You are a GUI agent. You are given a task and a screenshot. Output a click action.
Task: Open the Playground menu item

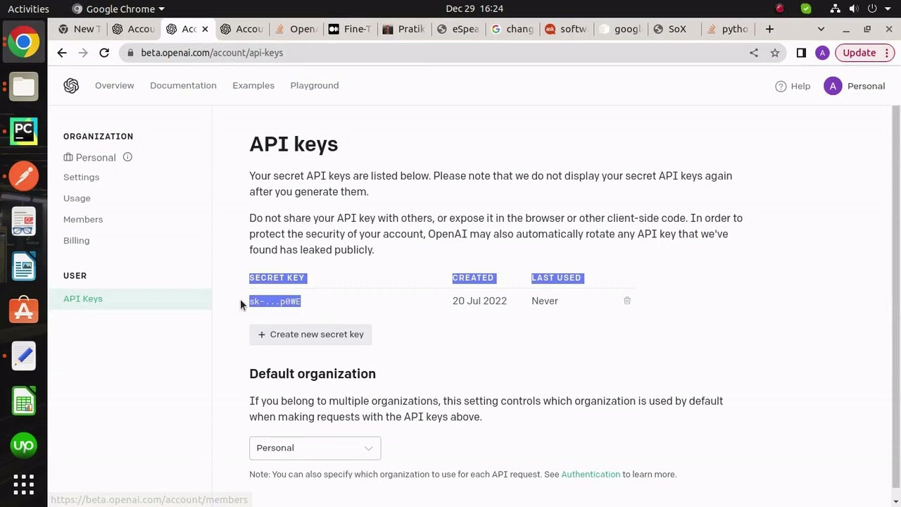314,85
